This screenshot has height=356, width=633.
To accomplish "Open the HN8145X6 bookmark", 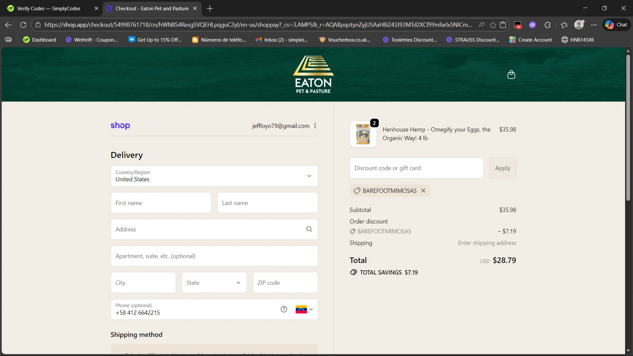I will pos(577,40).
